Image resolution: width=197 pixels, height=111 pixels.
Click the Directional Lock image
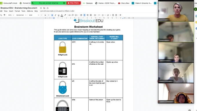coord(63,87)
